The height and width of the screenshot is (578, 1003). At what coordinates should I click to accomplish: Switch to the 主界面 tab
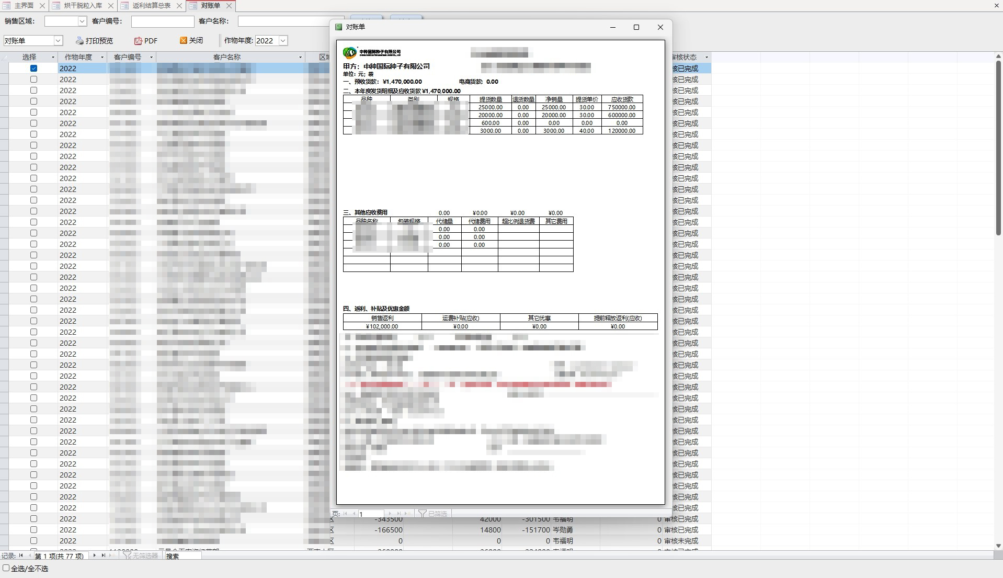tap(24, 6)
